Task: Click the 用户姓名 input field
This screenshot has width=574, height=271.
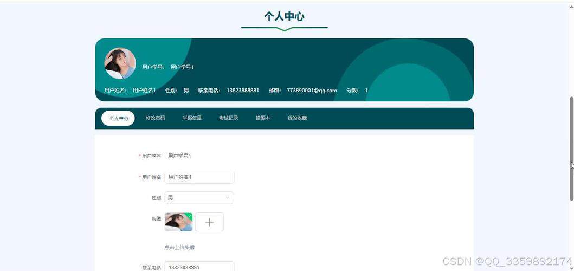Action: tap(199, 177)
